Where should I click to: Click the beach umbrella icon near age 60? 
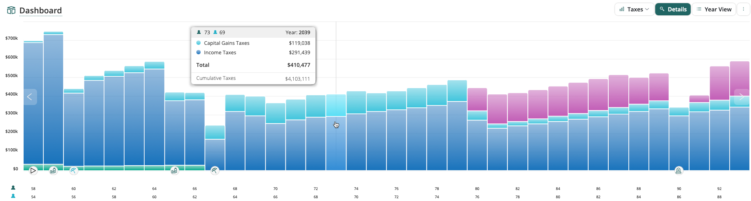point(74,170)
